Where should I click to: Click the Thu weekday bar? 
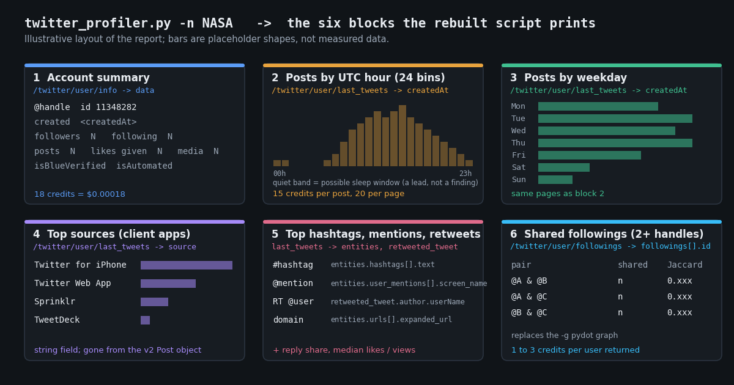(615, 143)
